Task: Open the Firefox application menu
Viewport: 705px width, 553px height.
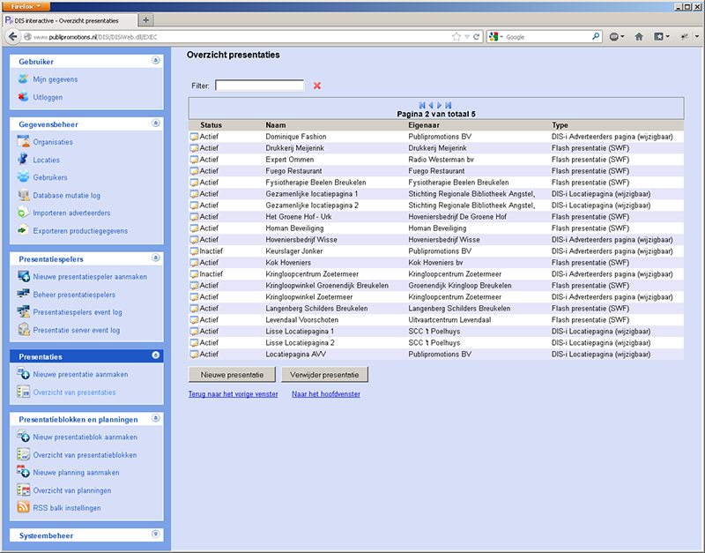Action: click(x=26, y=6)
